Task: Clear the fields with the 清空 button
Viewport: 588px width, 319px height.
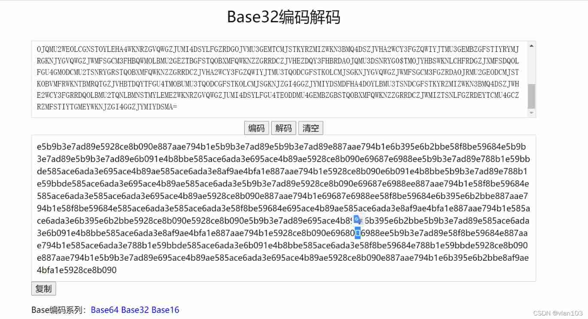Action: [x=311, y=128]
